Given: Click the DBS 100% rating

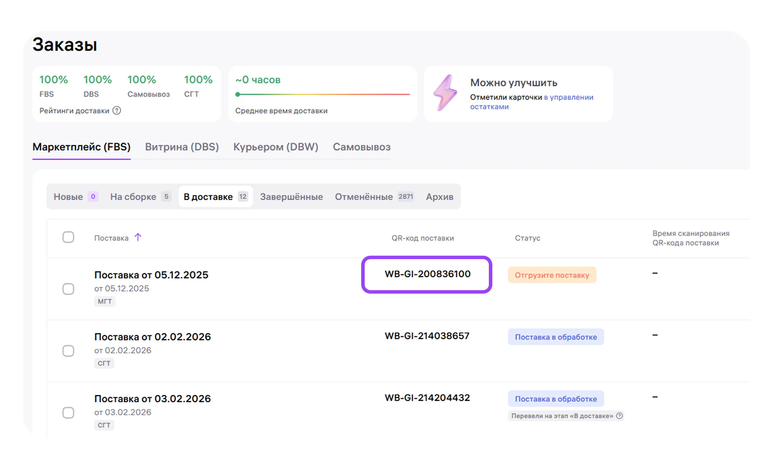Looking at the screenshot, I should [97, 86].
